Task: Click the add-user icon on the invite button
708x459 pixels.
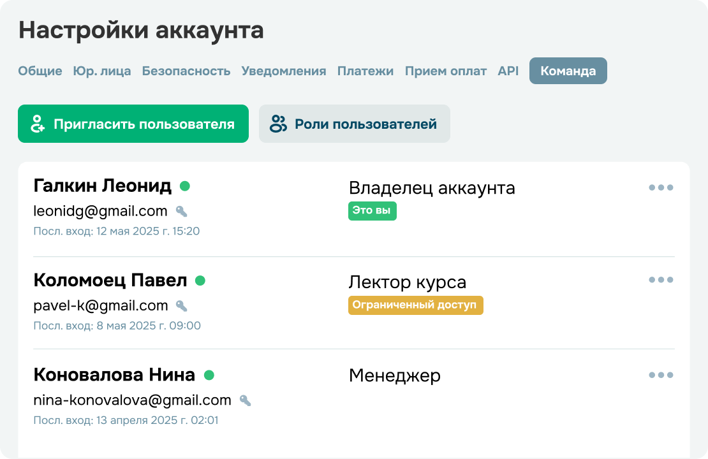Action: click(x=36, y=124)
